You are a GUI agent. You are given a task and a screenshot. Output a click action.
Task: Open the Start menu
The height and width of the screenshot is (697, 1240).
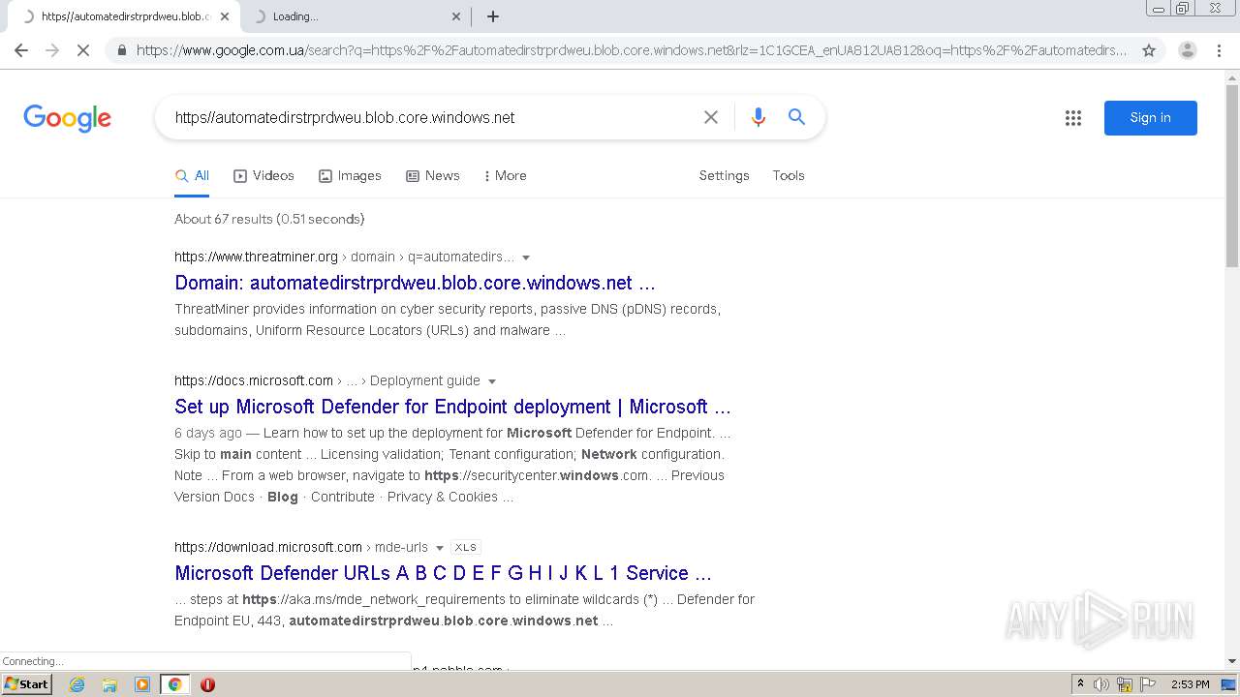[27, 684]
